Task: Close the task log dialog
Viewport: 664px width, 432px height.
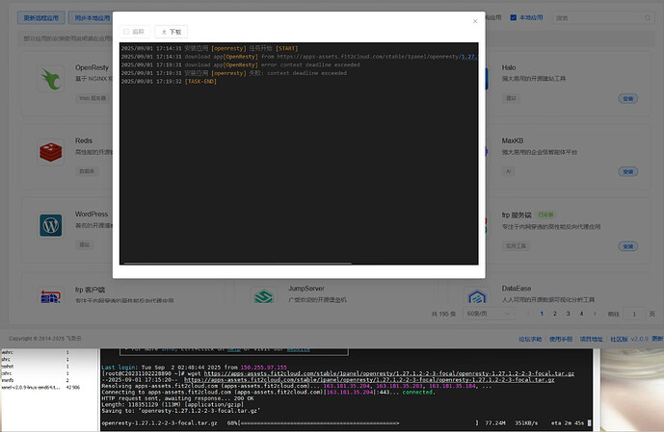Action: click(x=475, y=21)
